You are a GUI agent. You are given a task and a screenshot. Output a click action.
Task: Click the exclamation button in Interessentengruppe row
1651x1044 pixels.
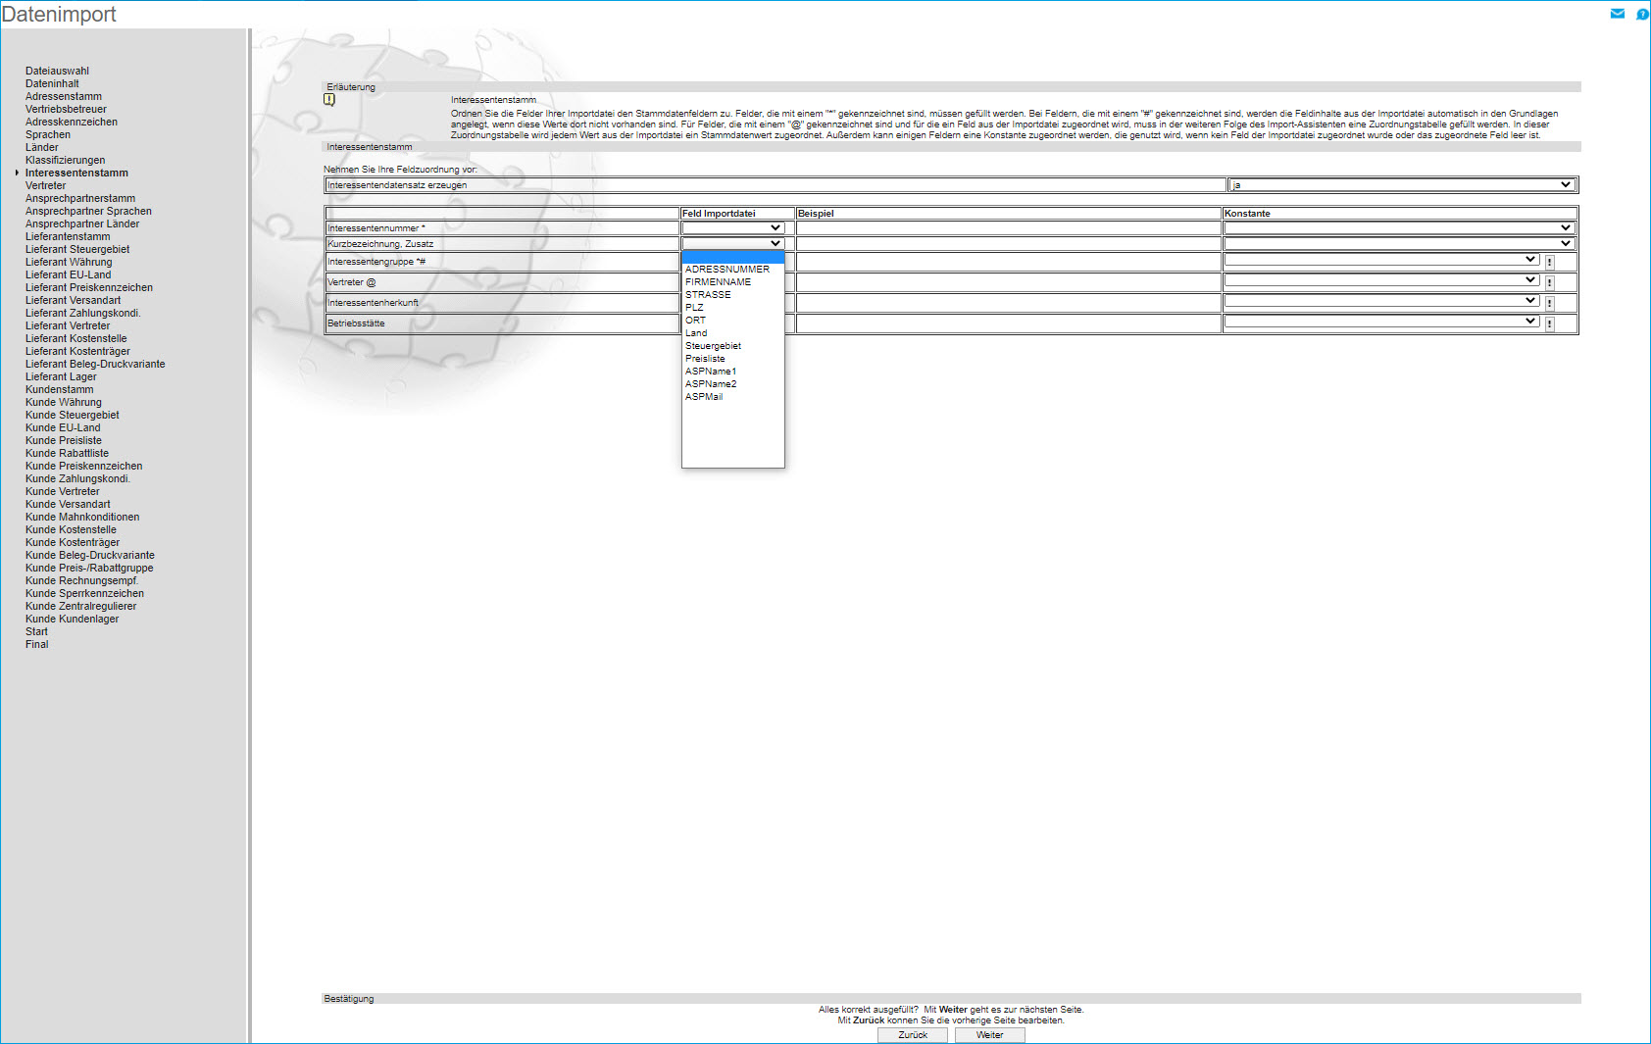coord(1549,263)
